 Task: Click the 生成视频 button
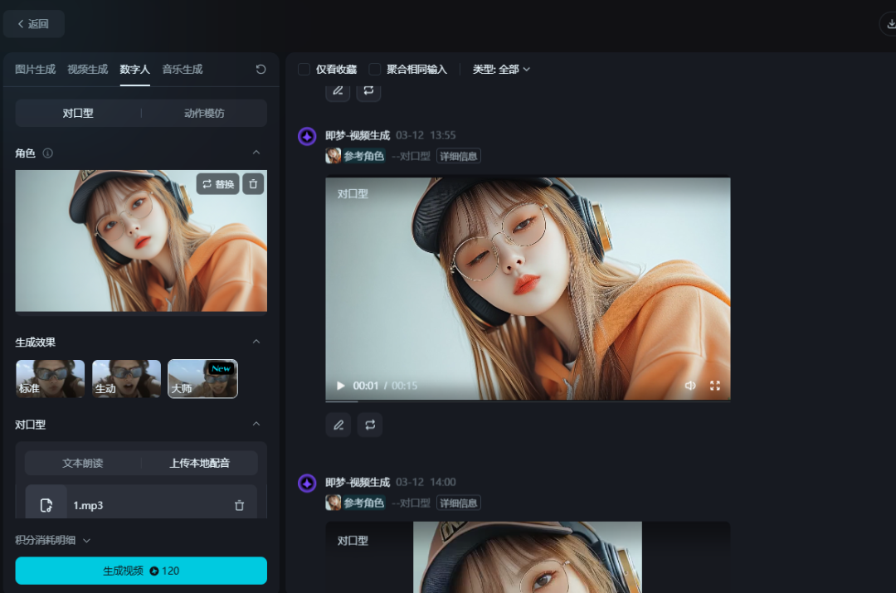[x=141, y=571]
